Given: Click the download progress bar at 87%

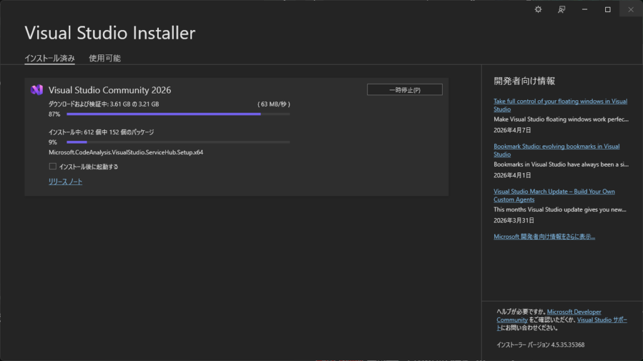Looking at the screenshot, I should (x=178, y=114).
